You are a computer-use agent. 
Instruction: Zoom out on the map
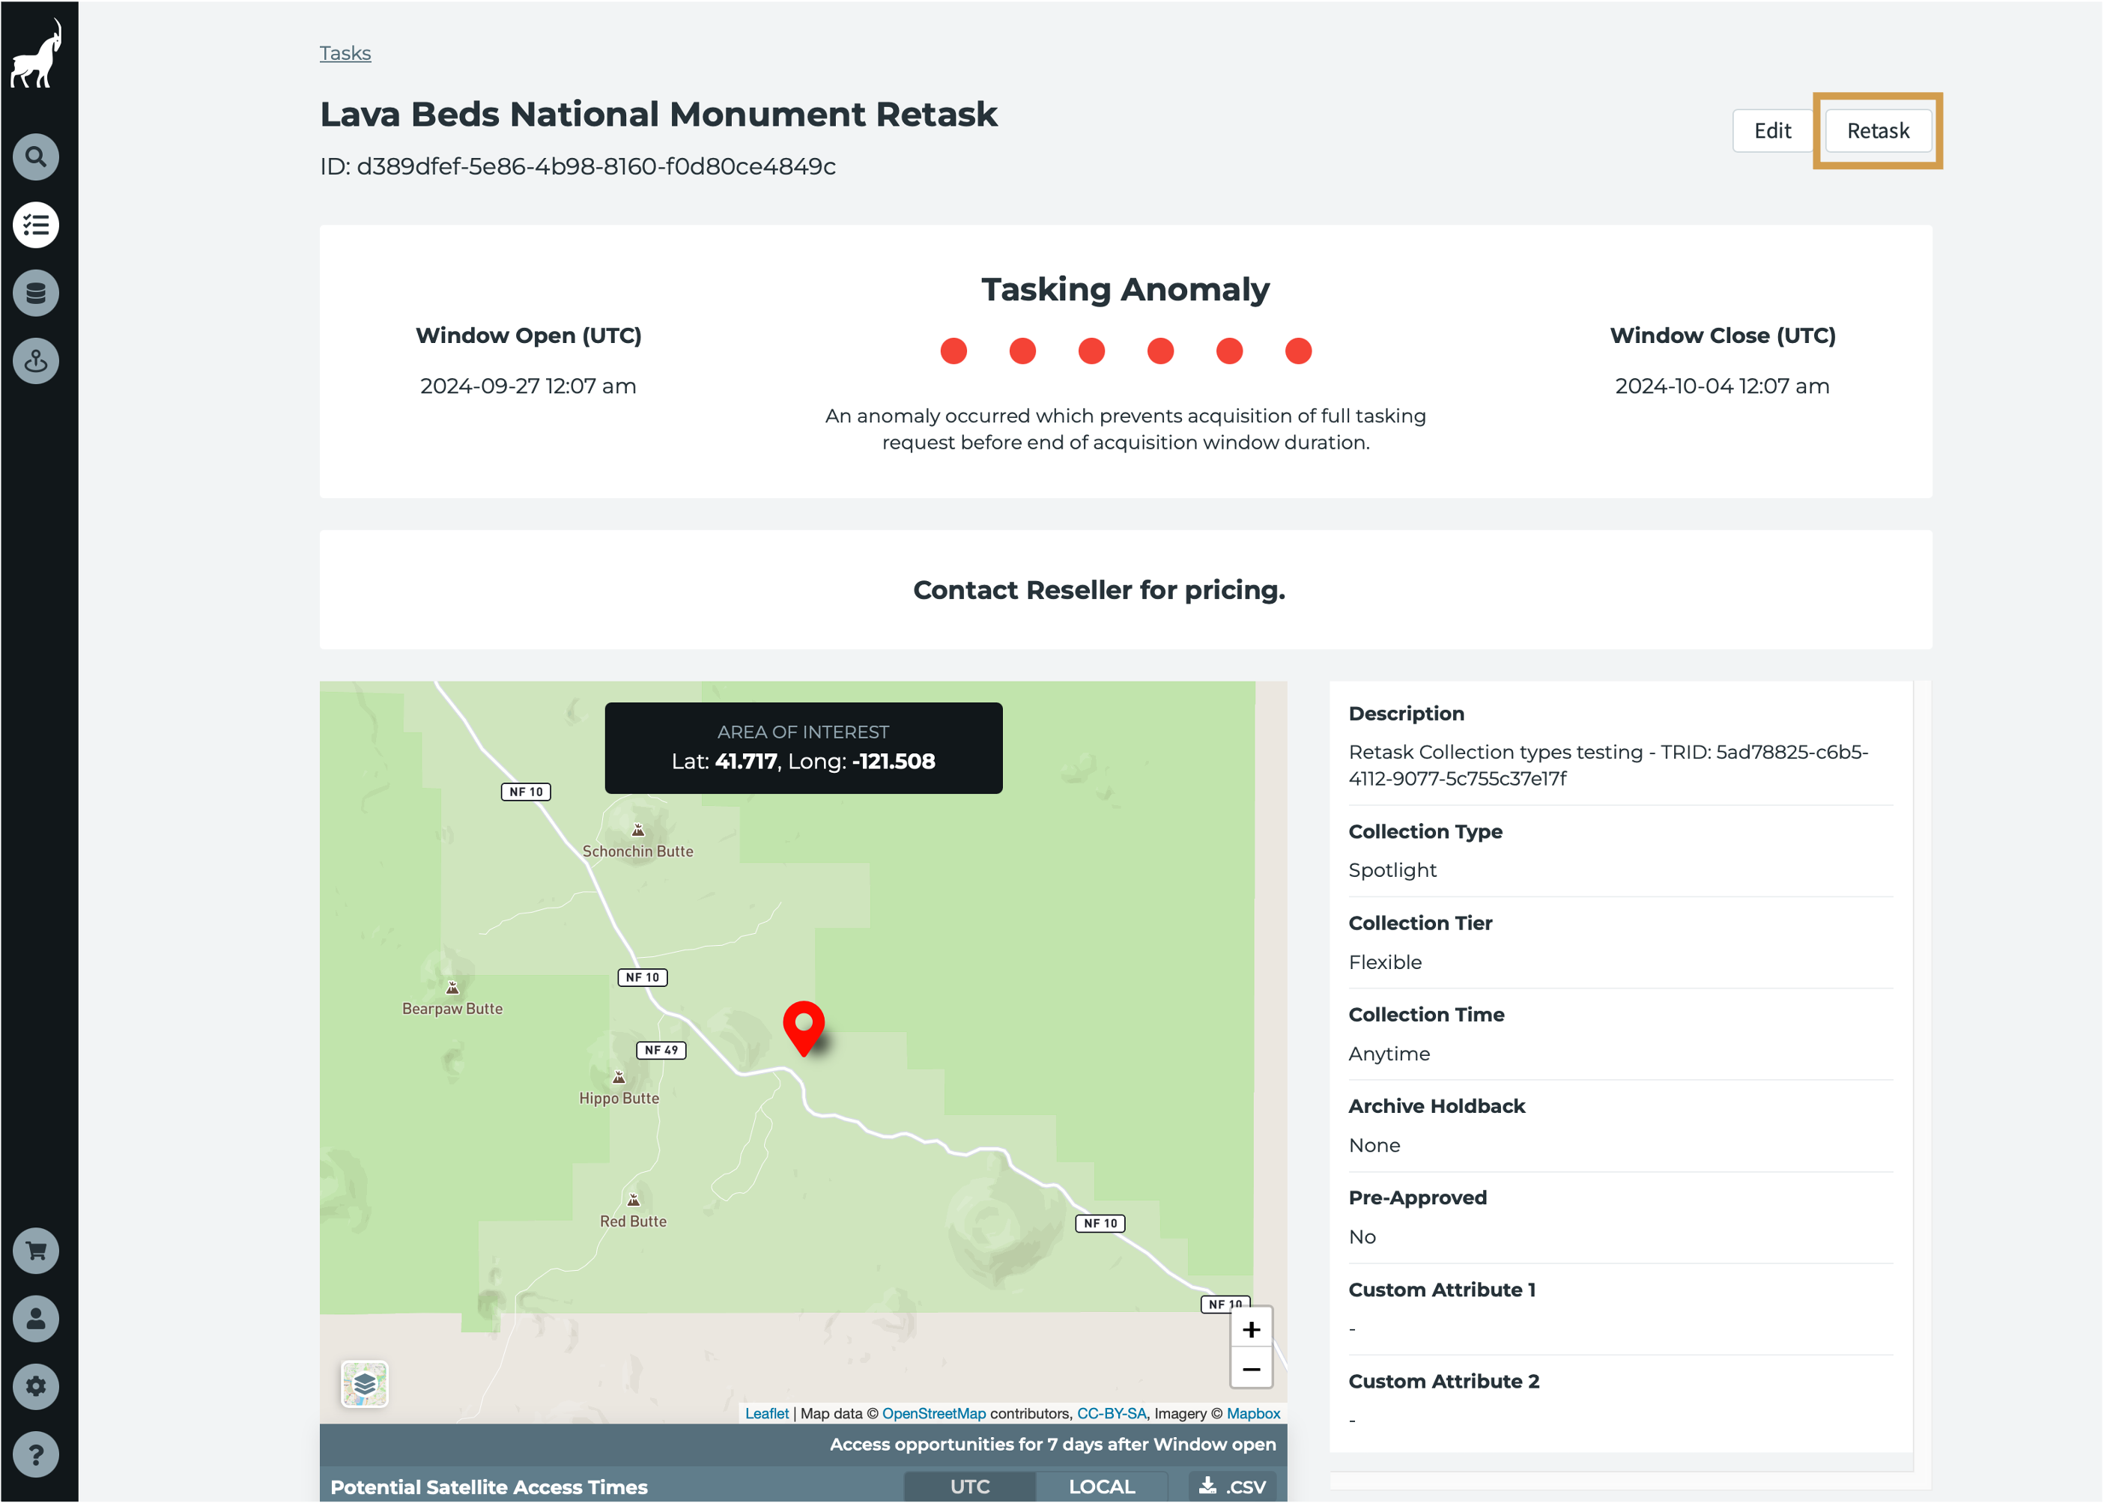click(x=1251, y=1369)
